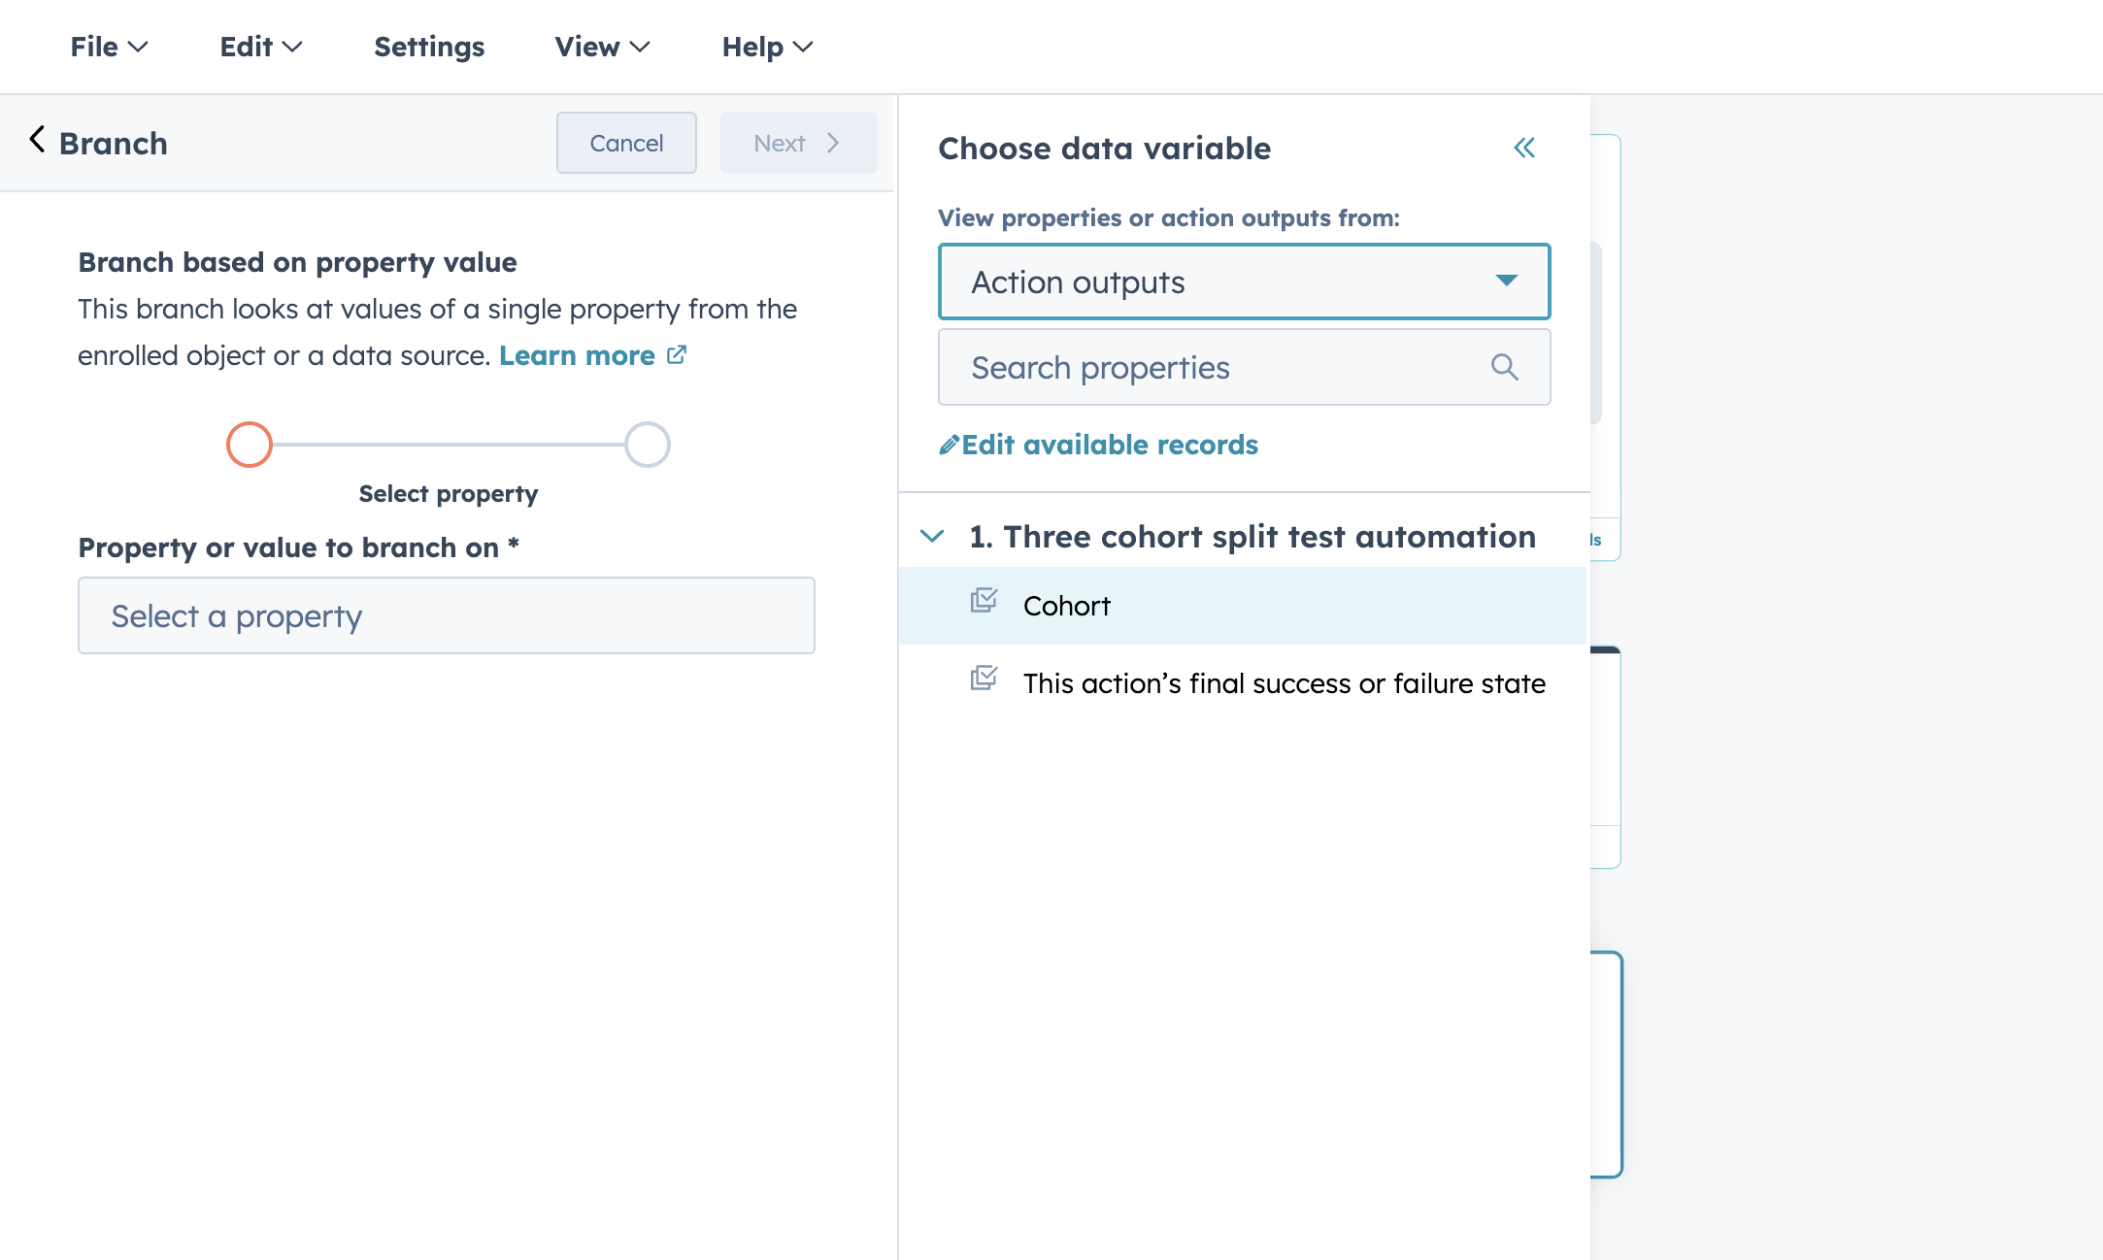Click the step progress line between circles
2103x1260 pixels.
[449, 445]
